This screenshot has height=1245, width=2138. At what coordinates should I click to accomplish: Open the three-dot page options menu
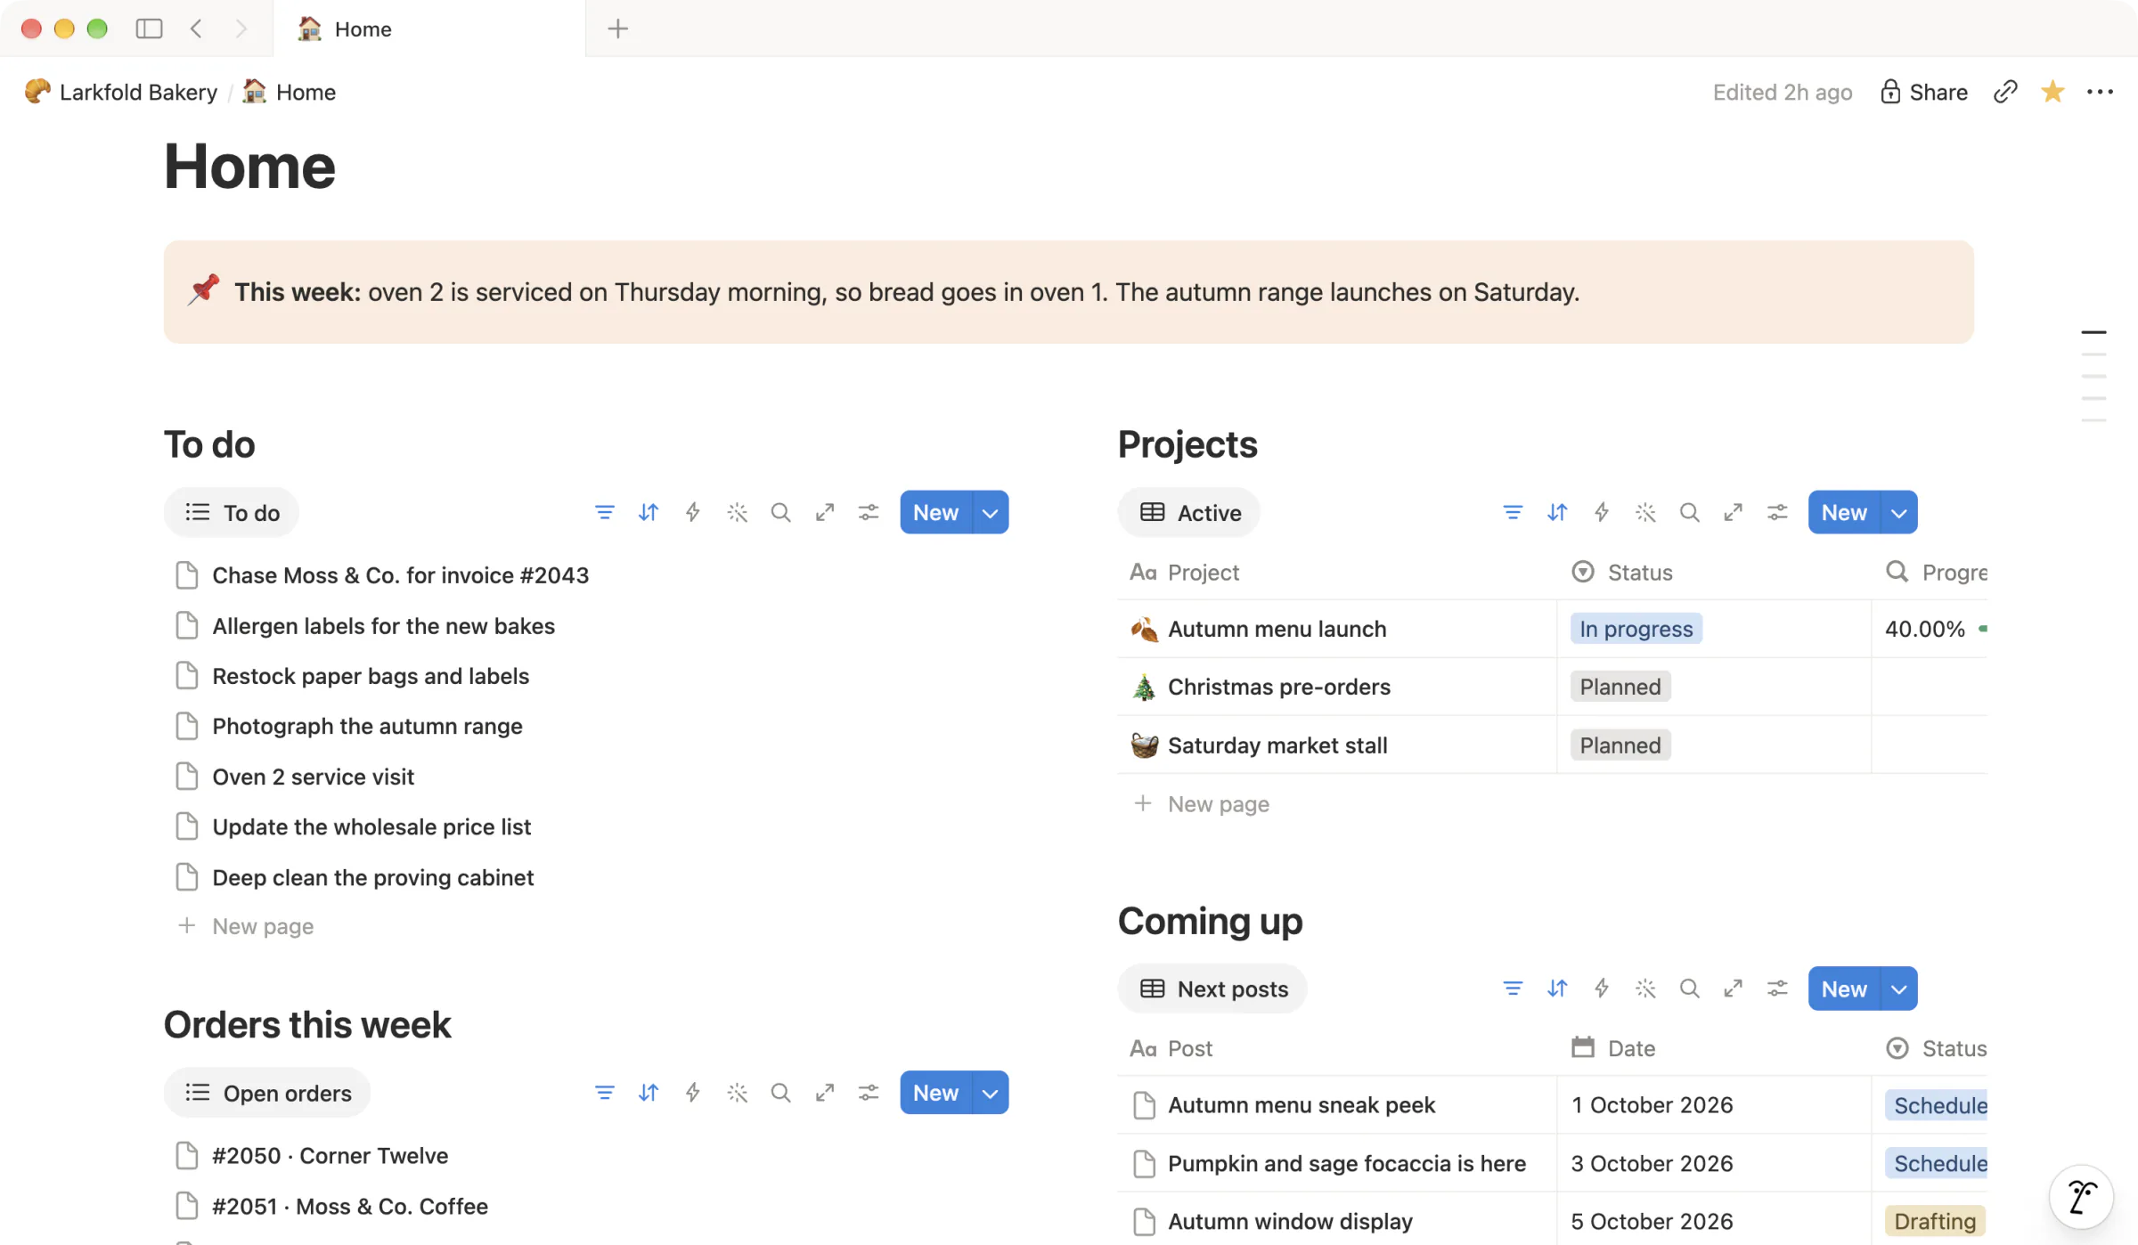pyautogui.click(x=2100, y=92)
